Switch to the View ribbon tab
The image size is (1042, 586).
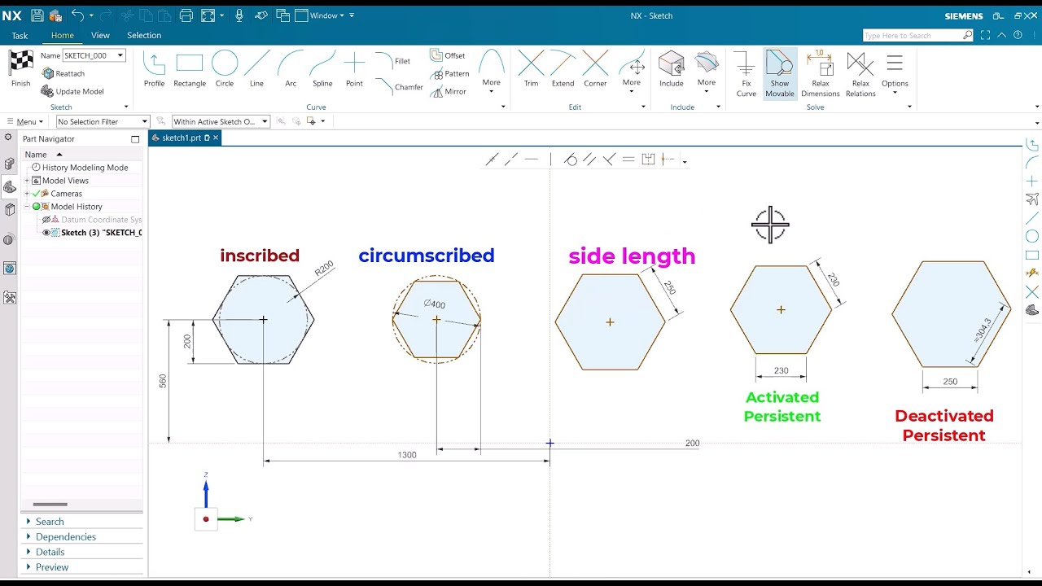pos(100,35)
